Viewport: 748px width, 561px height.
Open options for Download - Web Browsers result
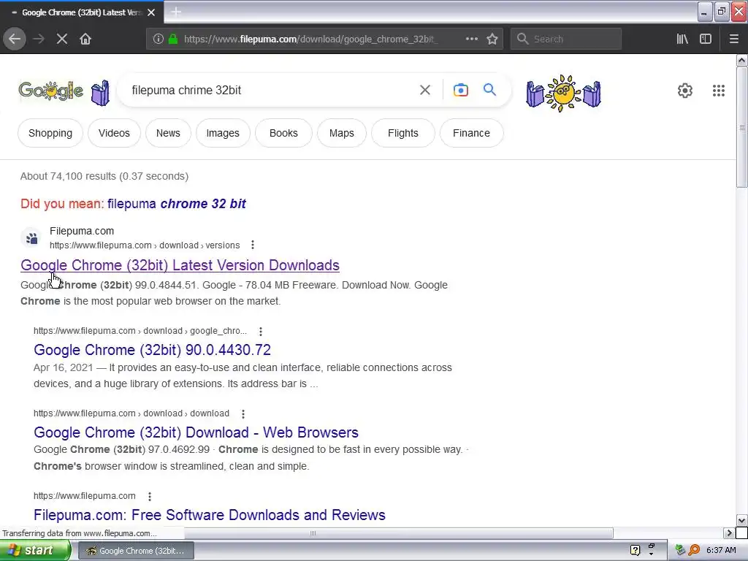[x=243, y=413]
